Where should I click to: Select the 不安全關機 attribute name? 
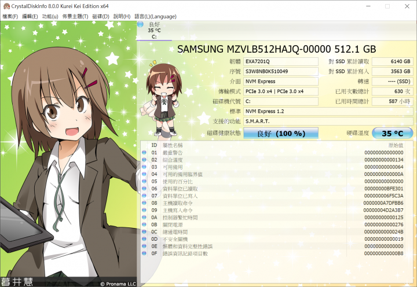click(175, 239)
